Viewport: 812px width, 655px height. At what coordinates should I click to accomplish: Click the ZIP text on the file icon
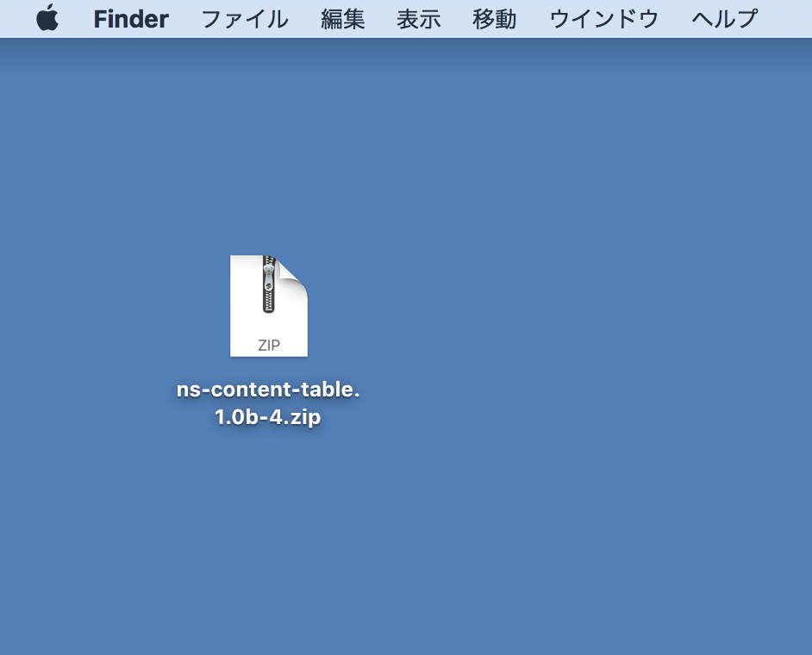tap(269, 346)
